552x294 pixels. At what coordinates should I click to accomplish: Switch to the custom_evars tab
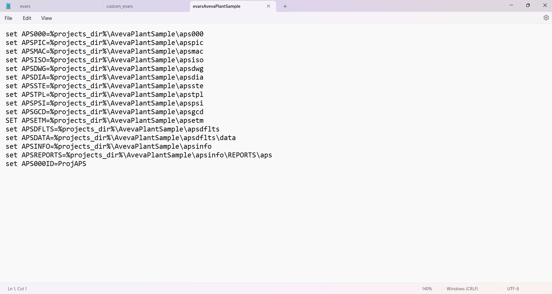(x=146, y=6)
